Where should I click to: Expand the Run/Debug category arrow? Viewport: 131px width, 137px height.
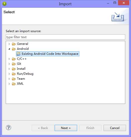[9, 74]
